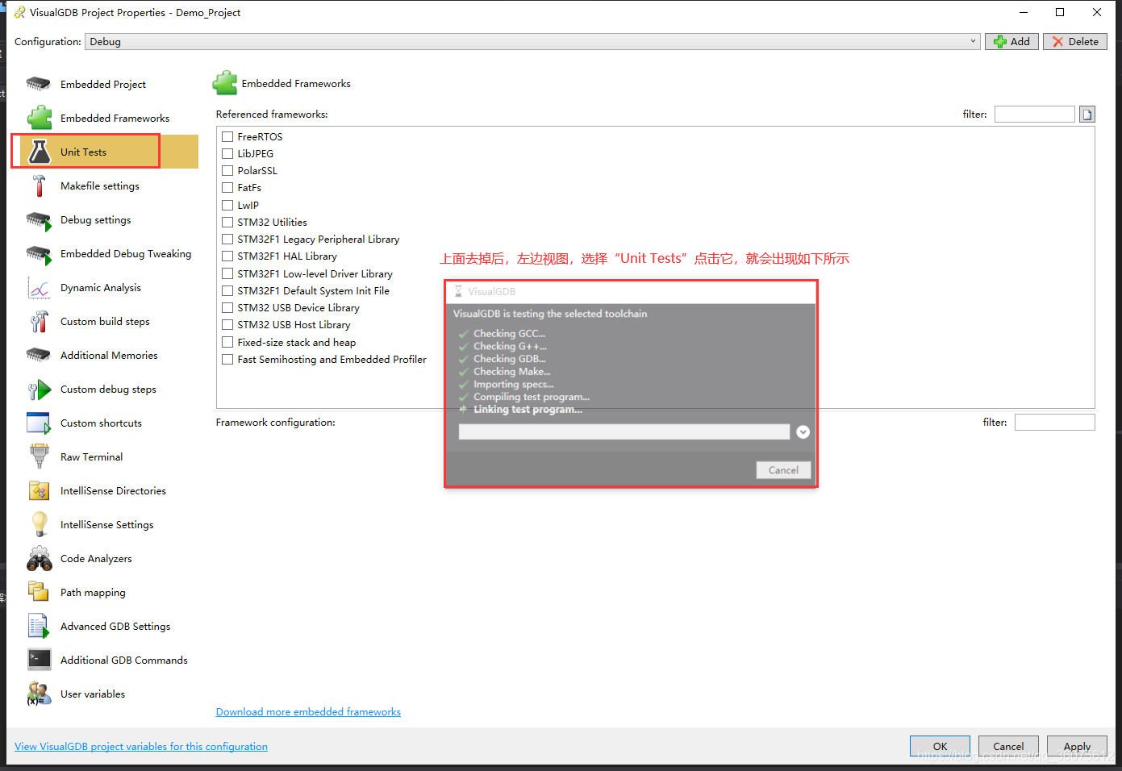
Task: Click the Embedded Project chip icon
Action: [39, 84]
